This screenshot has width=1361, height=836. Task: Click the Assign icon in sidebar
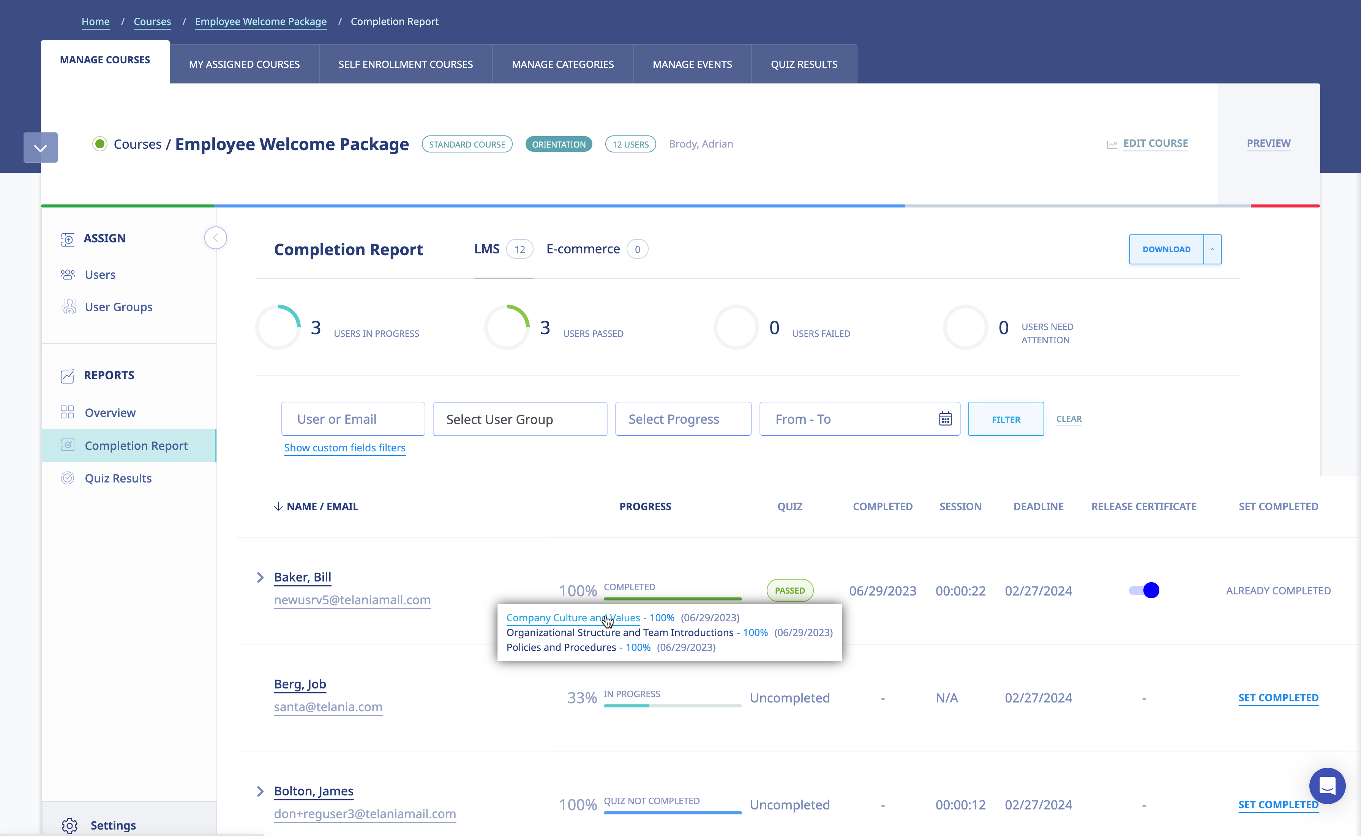[x=68, y=238]
